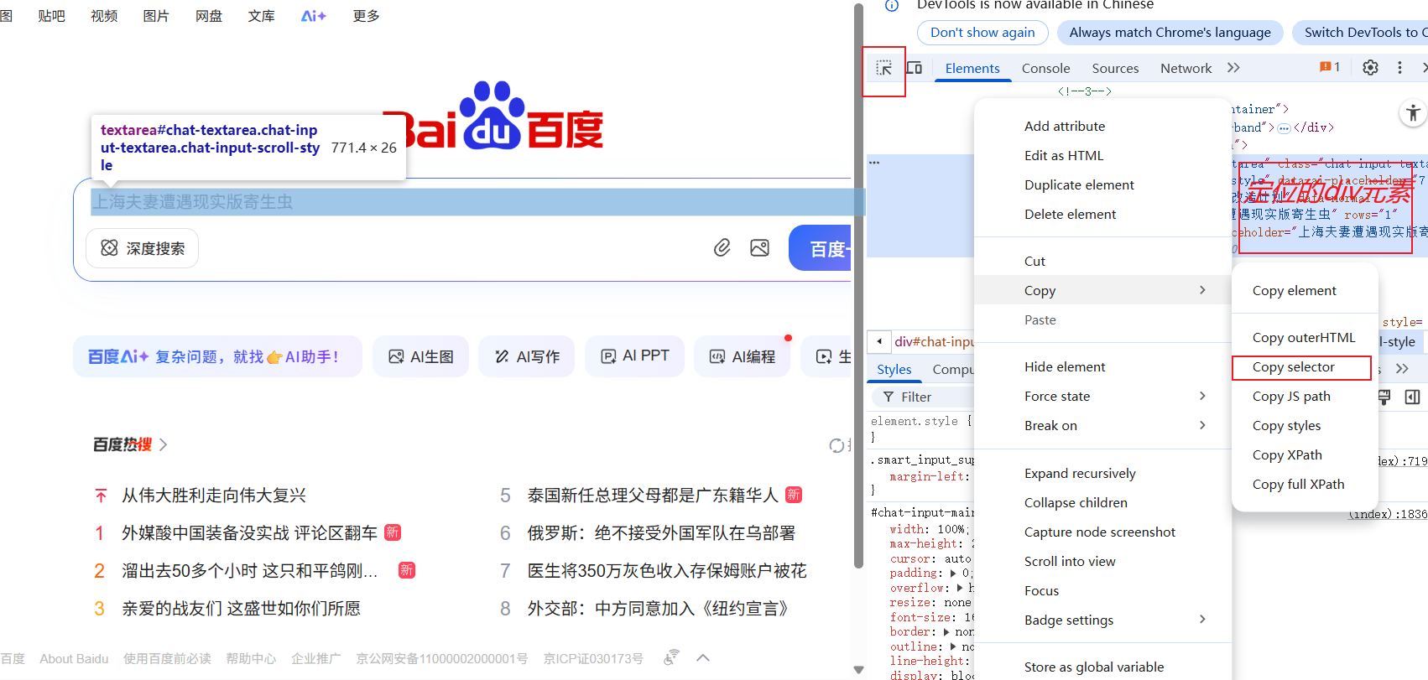Expand the Badge settings submenu

point(1102,620)
